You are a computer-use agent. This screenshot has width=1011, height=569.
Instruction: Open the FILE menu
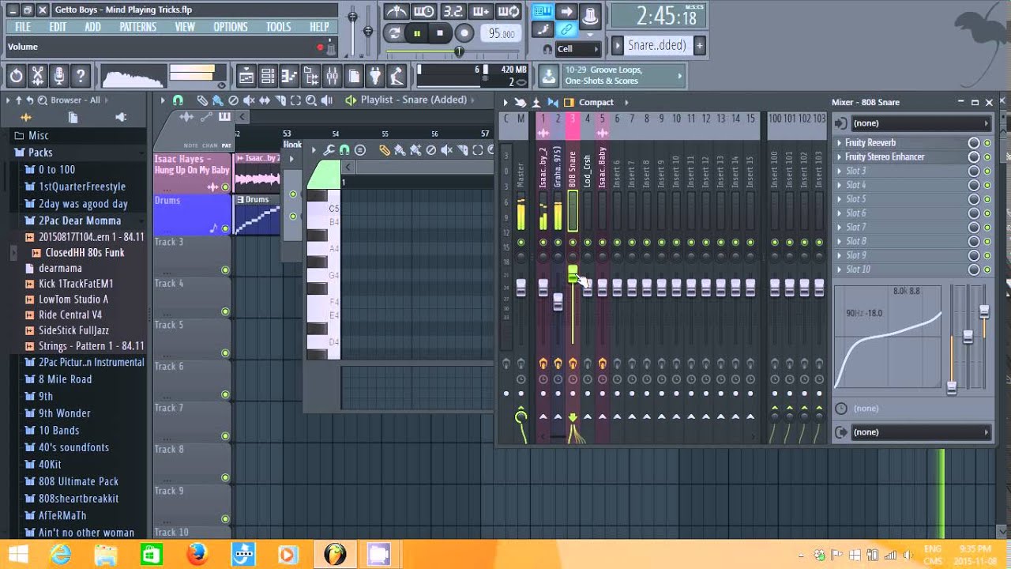tap(23, 27)
